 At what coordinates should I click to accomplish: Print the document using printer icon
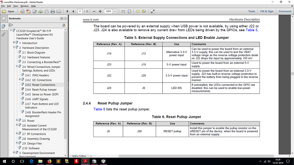[x=53, y=11]
